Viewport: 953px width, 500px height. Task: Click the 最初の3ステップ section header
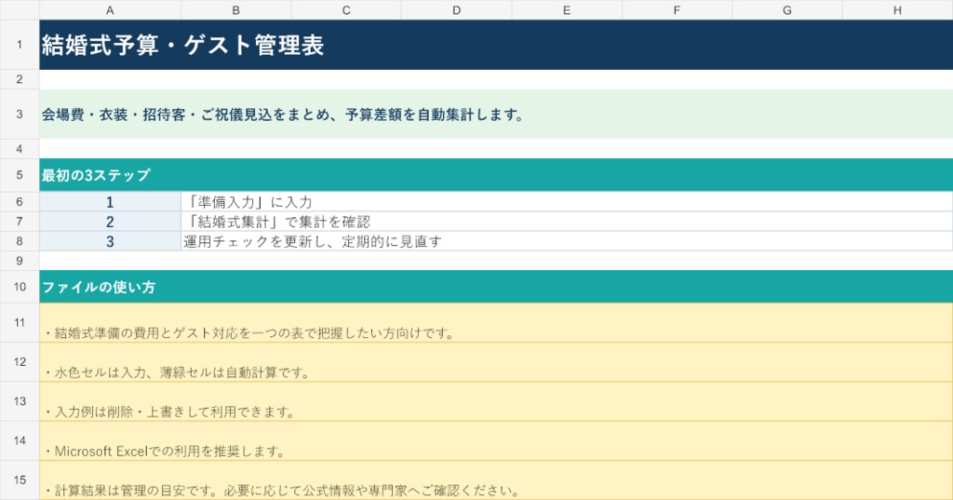pyautogui.click(x=496, y=175)
